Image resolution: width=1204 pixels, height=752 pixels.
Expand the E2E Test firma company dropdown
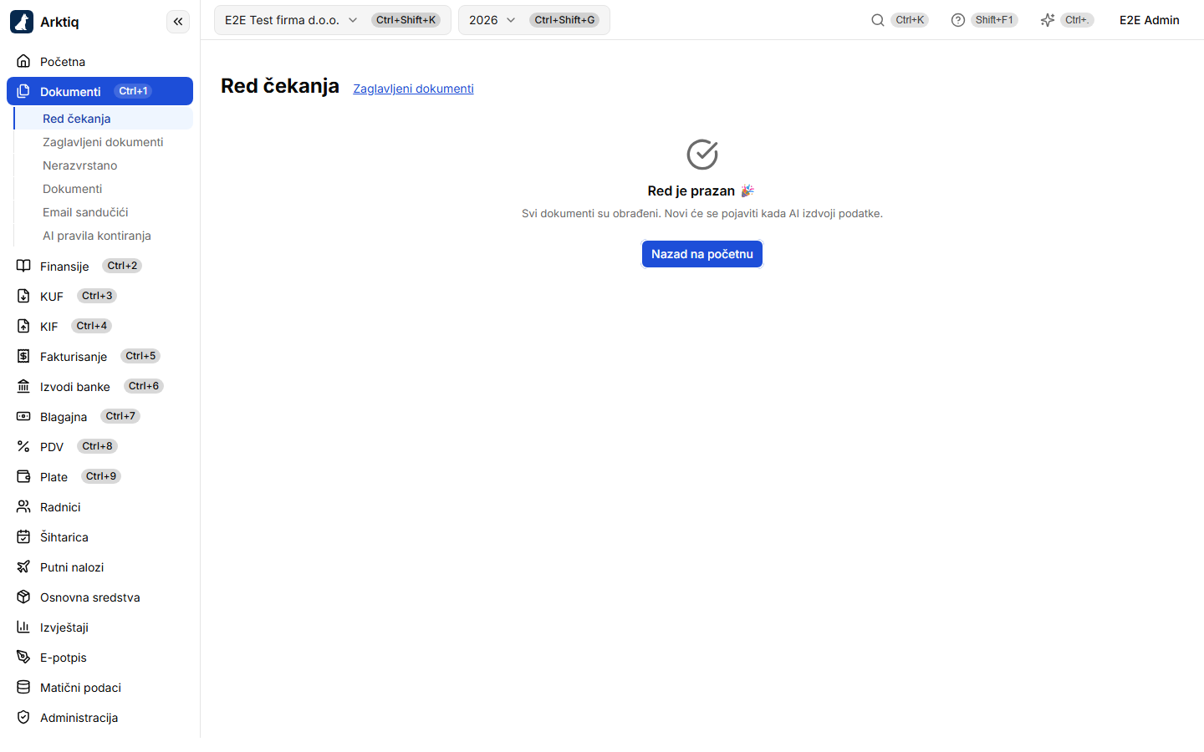333,20
